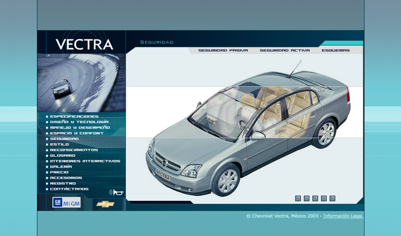Screen dimensions: 401x236
Task: Select the fifth square image button
Action: click(x=332, y=198)
